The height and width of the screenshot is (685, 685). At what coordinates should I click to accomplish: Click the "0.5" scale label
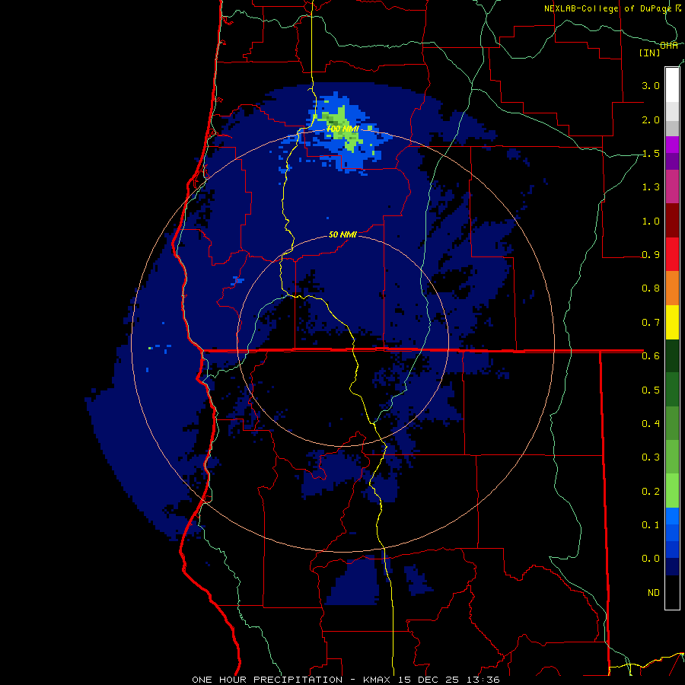[651, 390]
